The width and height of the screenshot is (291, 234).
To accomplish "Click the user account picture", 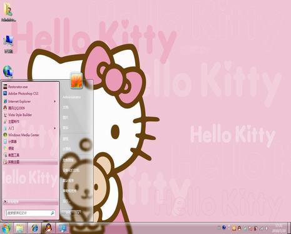I will point(76,80).
